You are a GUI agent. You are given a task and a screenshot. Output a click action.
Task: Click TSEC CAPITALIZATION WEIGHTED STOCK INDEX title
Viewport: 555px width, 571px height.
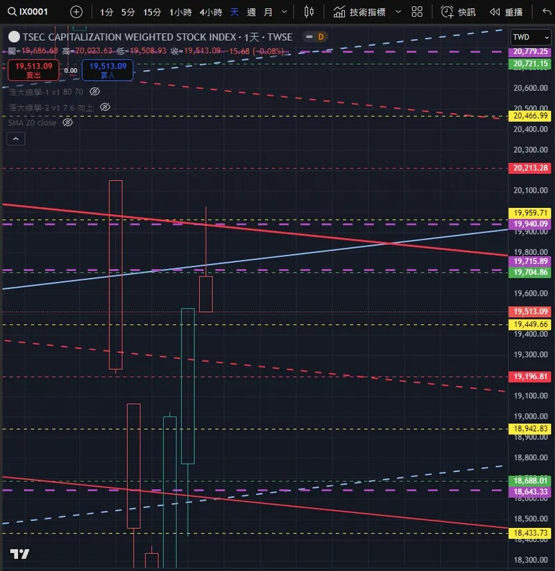coord(130,37)
